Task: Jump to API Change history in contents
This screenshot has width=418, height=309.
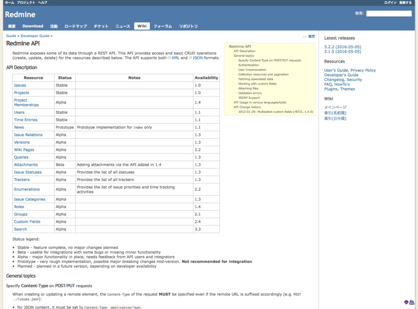Action: click(247, 107)
